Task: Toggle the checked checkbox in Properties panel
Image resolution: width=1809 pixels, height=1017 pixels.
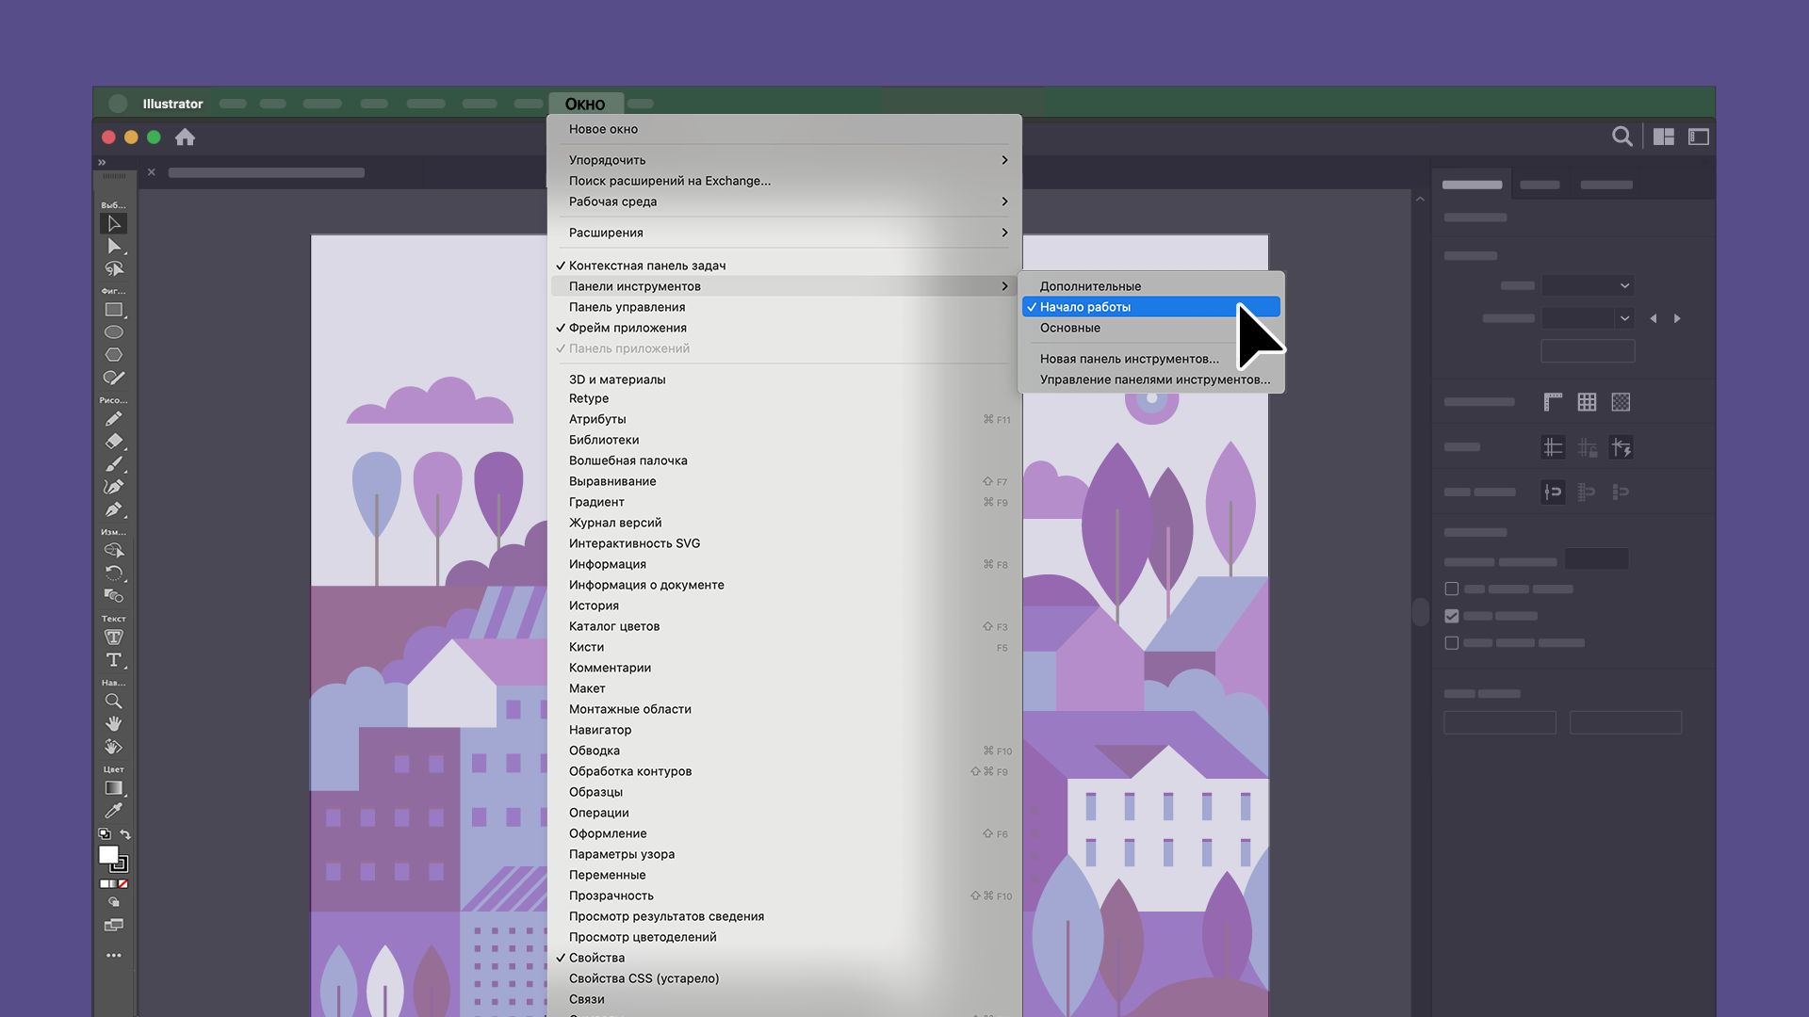Action: [1452, 616]
